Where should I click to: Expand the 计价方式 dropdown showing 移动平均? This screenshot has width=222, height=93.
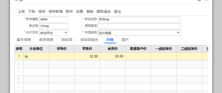tap(54, 33)
